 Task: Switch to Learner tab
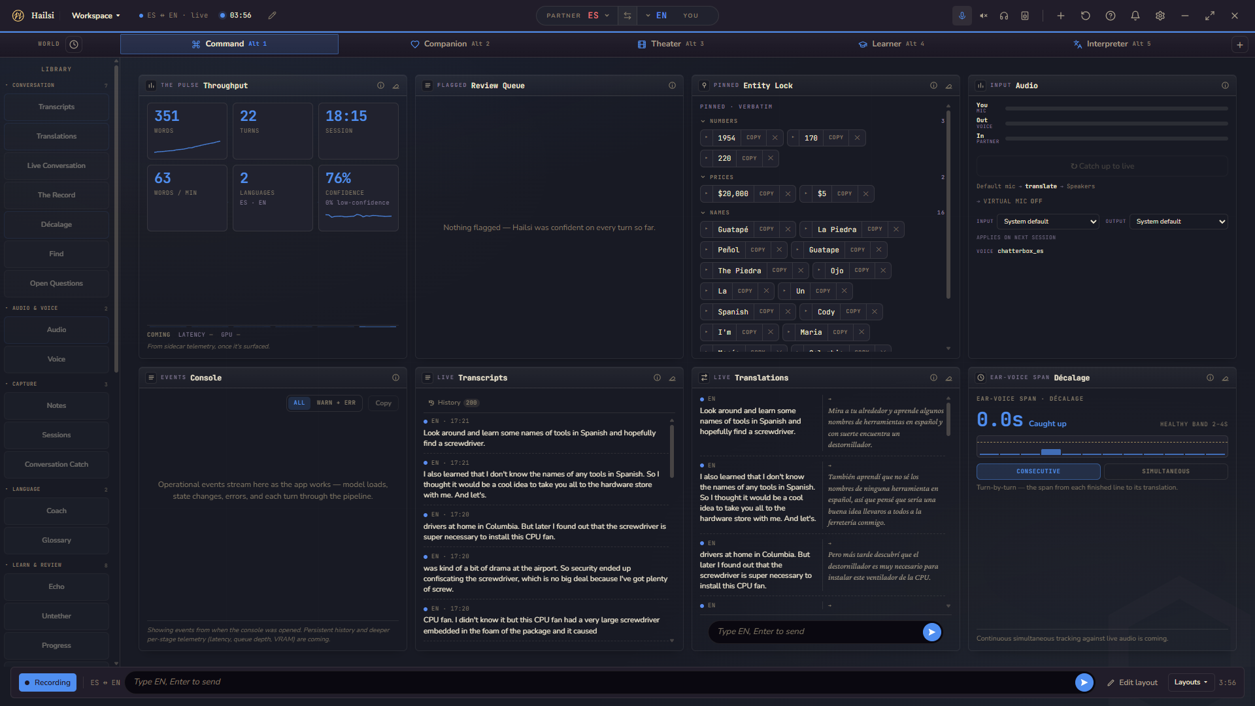pyautogui.click(x=891, y=44)
